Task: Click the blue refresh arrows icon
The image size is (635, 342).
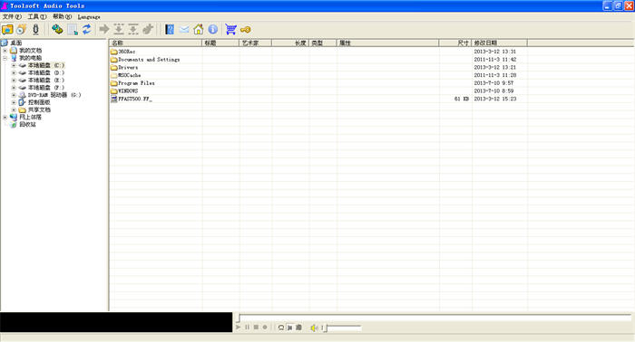Action: point(87,29)
